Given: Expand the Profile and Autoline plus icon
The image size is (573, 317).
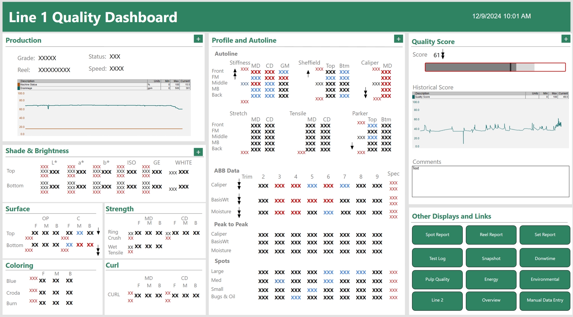Looking at the screenshot, I should pyautogui.click(x=398, y=39).
